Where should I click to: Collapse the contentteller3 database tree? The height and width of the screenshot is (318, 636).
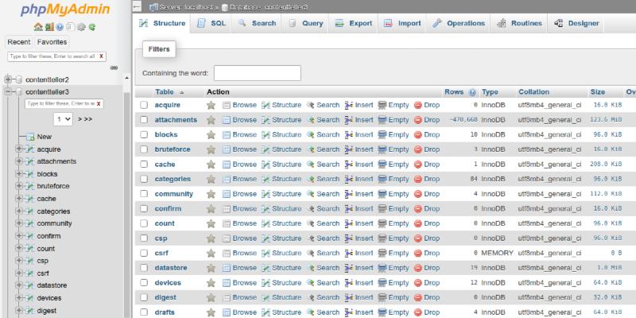(x=9, y=91)
